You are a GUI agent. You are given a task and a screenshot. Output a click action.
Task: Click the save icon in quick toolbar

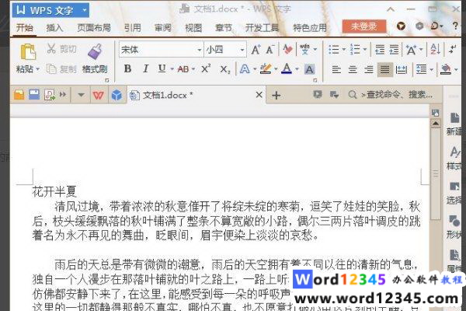tap(33, 95)
